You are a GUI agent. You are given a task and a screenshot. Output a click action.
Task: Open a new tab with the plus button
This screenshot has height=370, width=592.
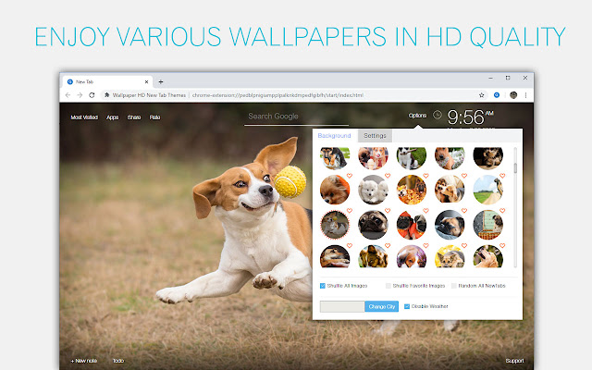click(x=161, y=81)
